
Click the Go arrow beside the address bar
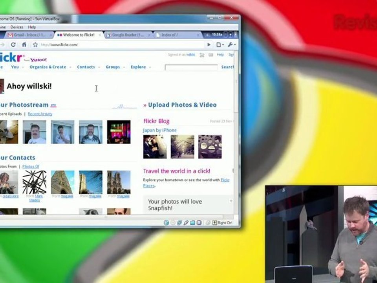(x=209, y=44)
